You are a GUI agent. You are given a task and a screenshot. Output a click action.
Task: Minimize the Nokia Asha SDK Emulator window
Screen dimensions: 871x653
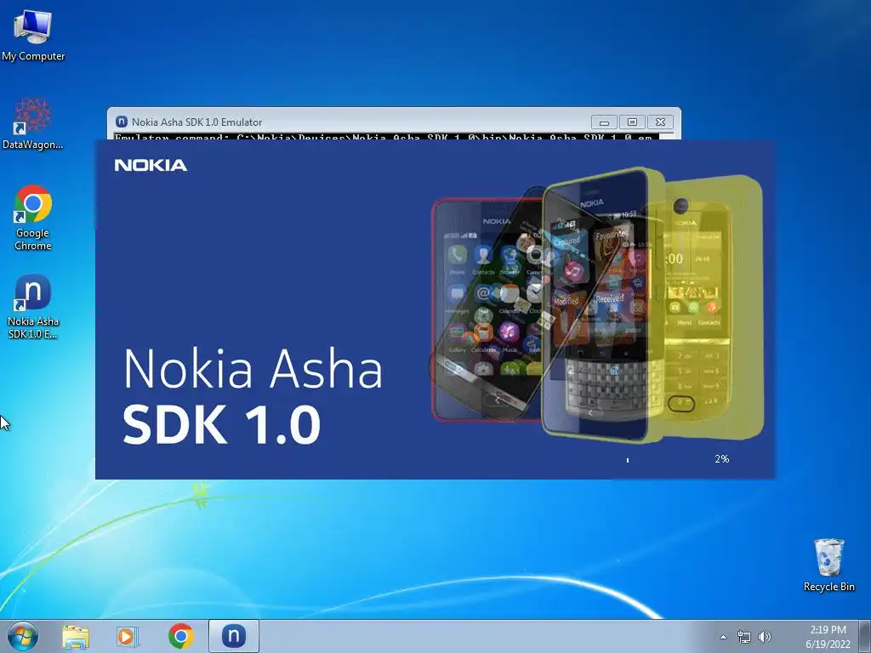tap(605, 122)
